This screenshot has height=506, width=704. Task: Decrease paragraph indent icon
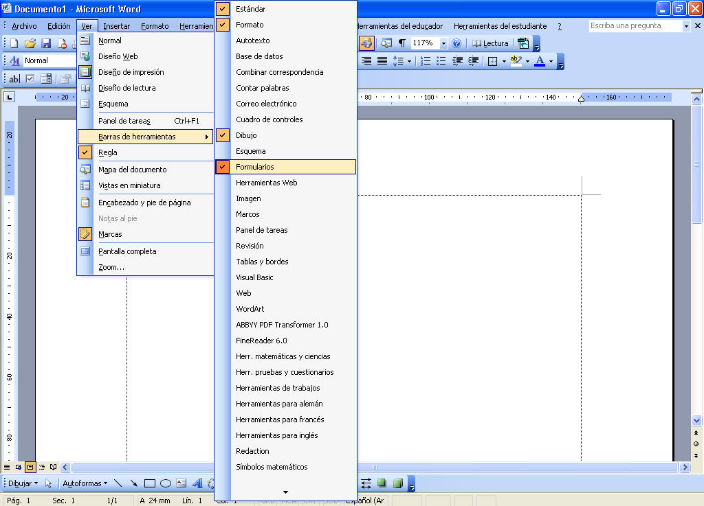click(457, 61)
